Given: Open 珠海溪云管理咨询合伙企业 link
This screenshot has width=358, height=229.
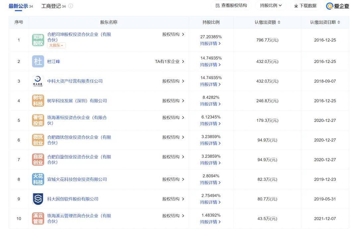Looking at the screenshot, I should point(79,218).
